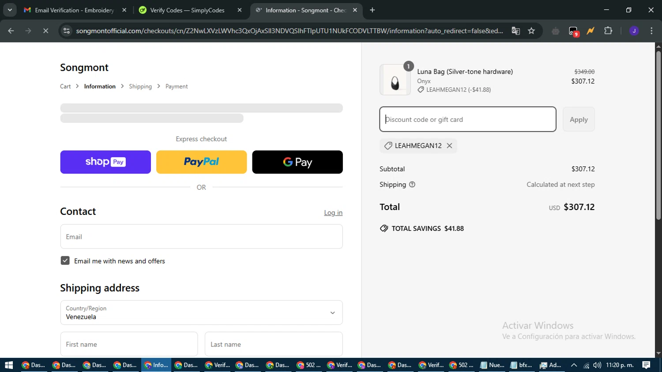Open the Nue... Notepad taskbar item
Viewport: 662px width, 372px height.
tap(493, 365)
